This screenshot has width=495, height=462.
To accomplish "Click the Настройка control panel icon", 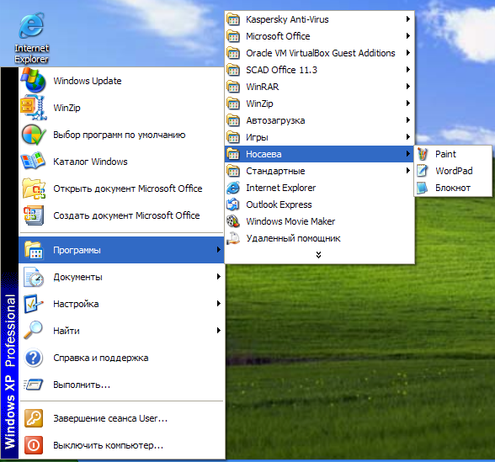I will point(34,304).
